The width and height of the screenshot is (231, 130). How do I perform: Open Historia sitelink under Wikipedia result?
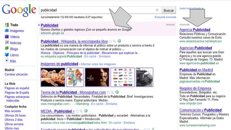coord(45,53)
